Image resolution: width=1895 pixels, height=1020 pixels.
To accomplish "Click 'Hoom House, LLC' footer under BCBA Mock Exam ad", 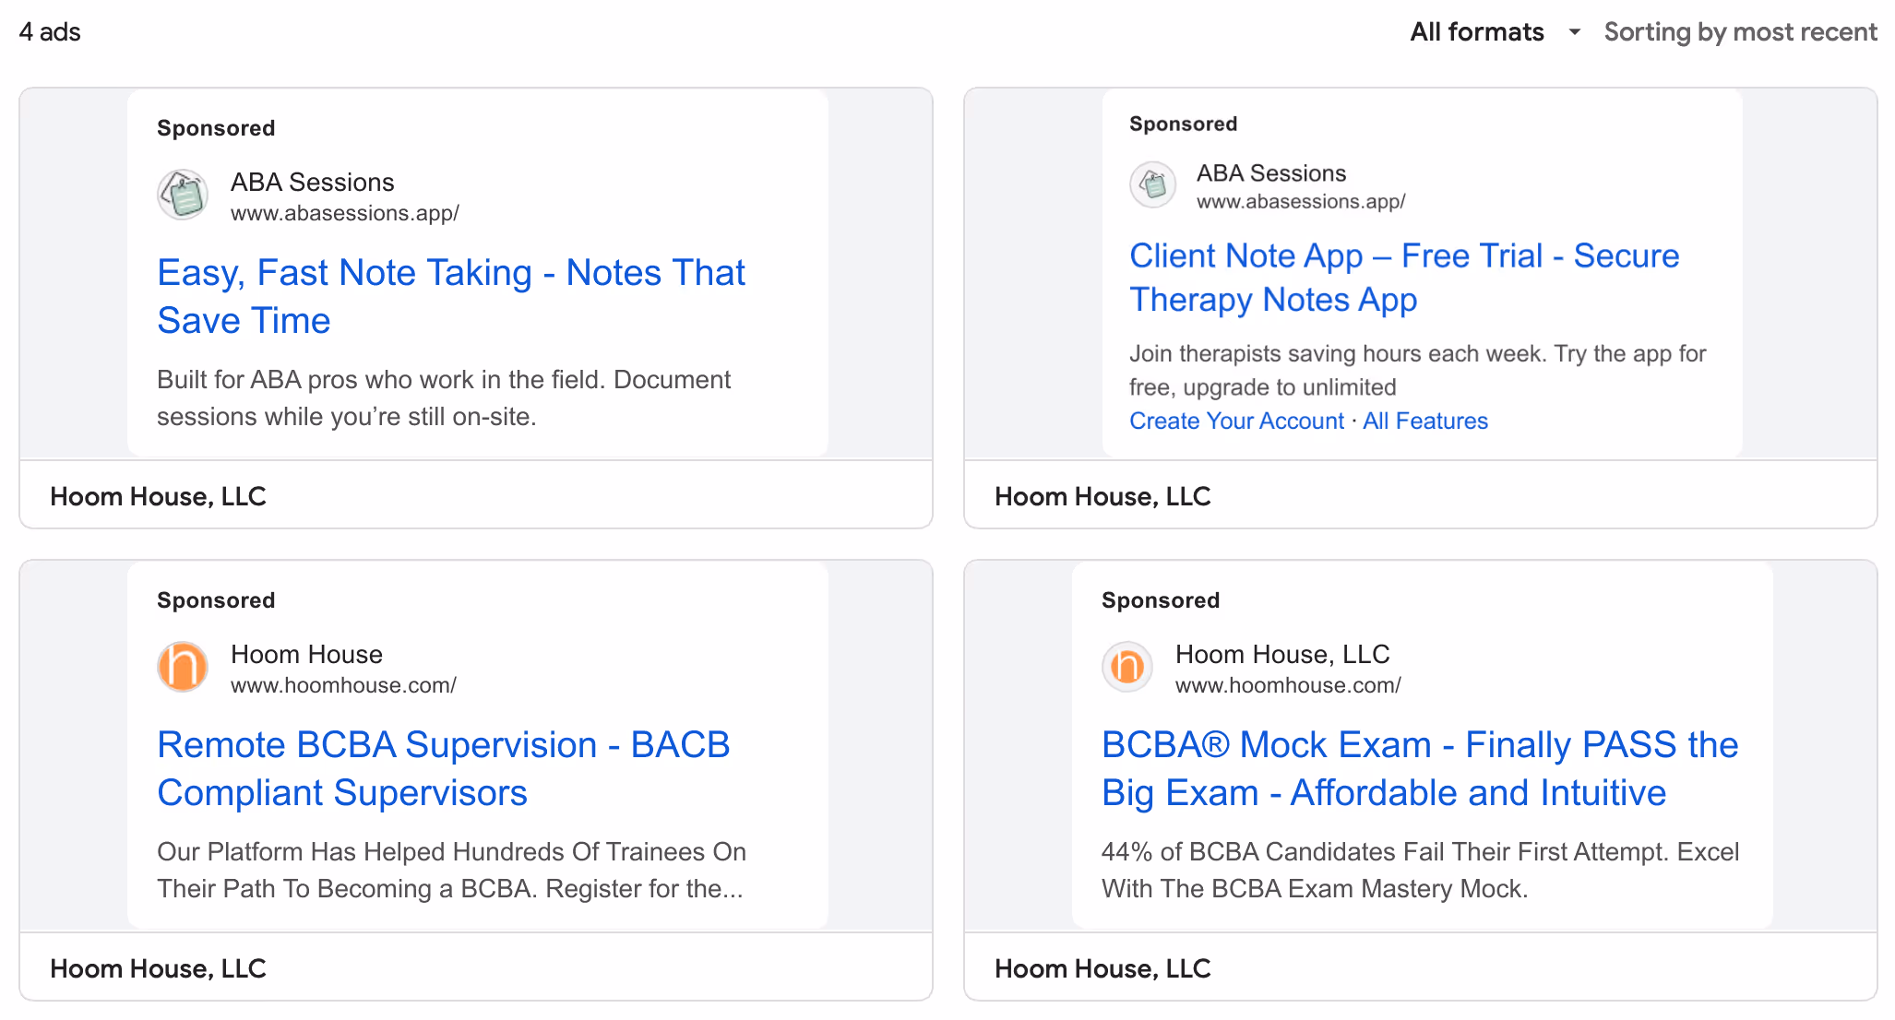I will tap(1102, 968).
